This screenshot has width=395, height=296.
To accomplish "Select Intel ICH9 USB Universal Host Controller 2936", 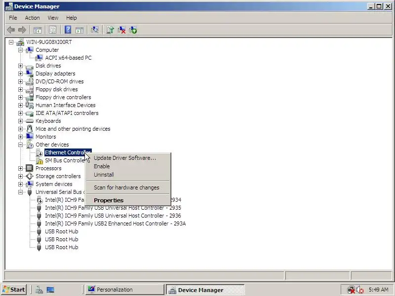I will pyautogui.click(x=113, y=216).
